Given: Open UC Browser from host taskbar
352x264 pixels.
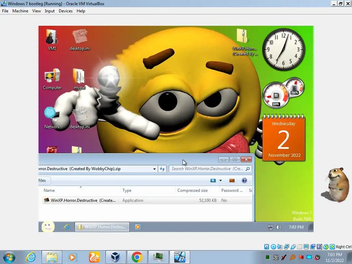Looking at the screenshot, I should pos(94,257).
